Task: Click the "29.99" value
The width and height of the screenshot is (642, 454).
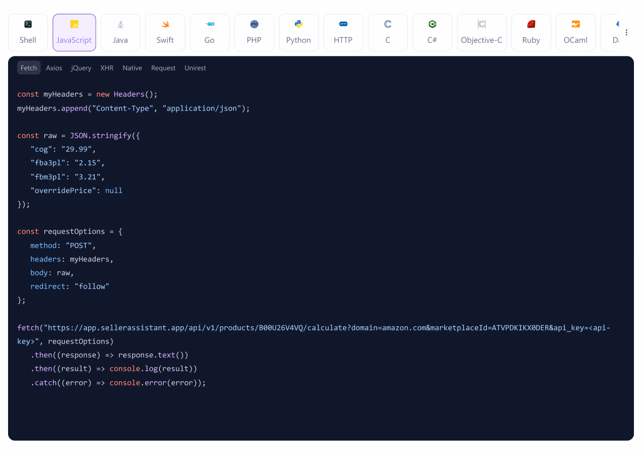Action: (77, 149)
